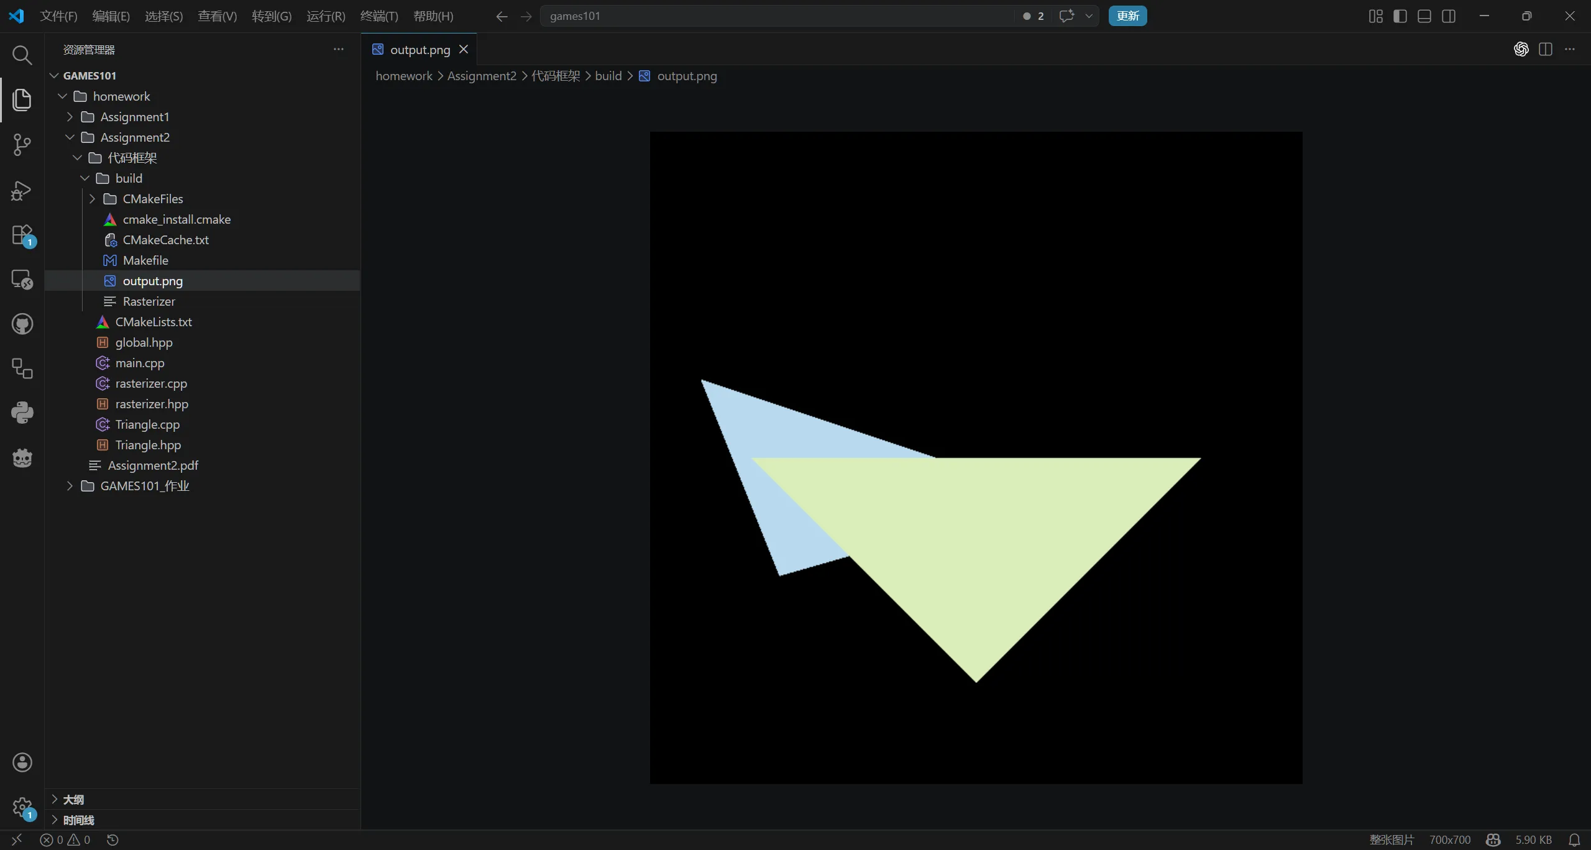Viewport: 1591px width, 850px height.
Task: Click the 更新 update button
Action: coord(1127,16)
